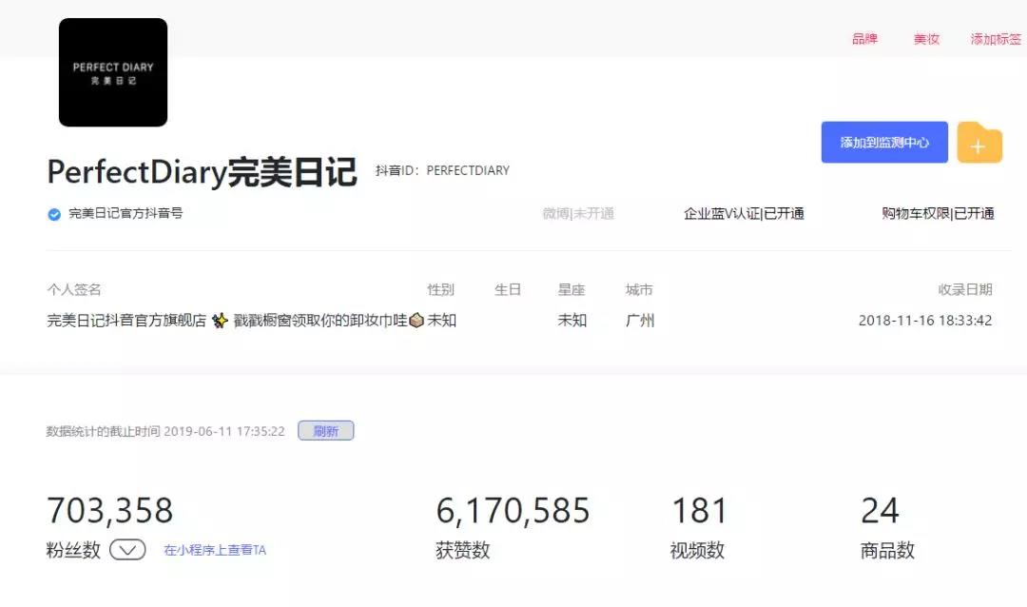Click the 添加标签 link
The width and height of the screenshot is (1027, 607).
(x=995, y=39)
